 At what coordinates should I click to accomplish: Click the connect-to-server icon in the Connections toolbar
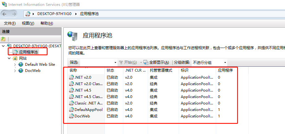point(3,39)
